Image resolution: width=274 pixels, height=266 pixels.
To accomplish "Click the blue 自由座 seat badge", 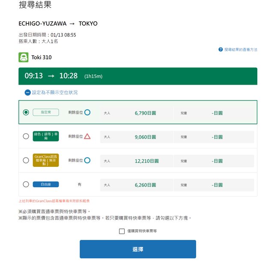I will (x=46, y=184).
